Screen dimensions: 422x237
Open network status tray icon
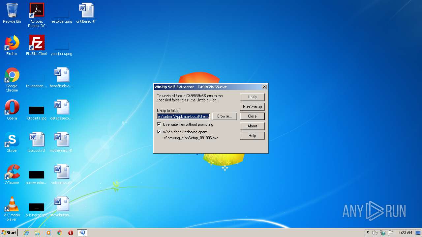[x=383, y=233]
